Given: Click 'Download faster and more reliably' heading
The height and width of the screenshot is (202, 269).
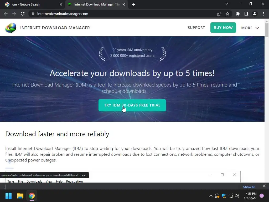Looking at the screenshot, I should [57, 134].
